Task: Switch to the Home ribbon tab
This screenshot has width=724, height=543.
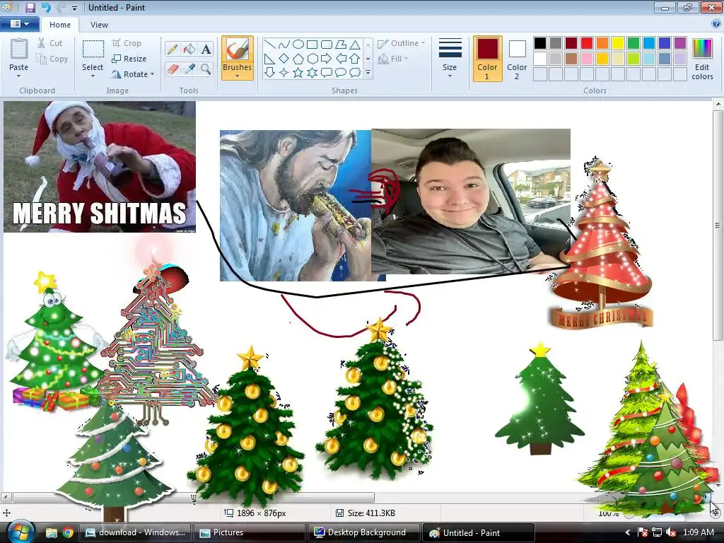Action: [x=60, y=25]
